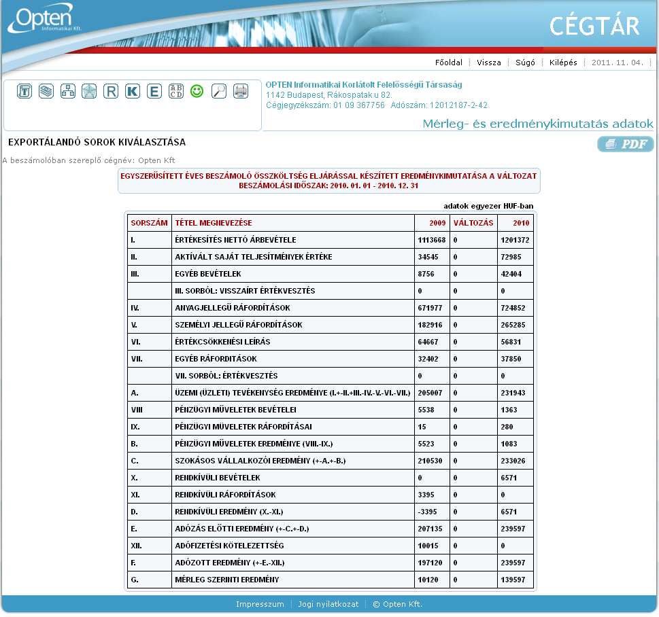Click the Mérleg- és eredménykimutatás adatok heading
The height and width of the screenshot is (617, 659).
pyautogui.click(x=538, y=124)
